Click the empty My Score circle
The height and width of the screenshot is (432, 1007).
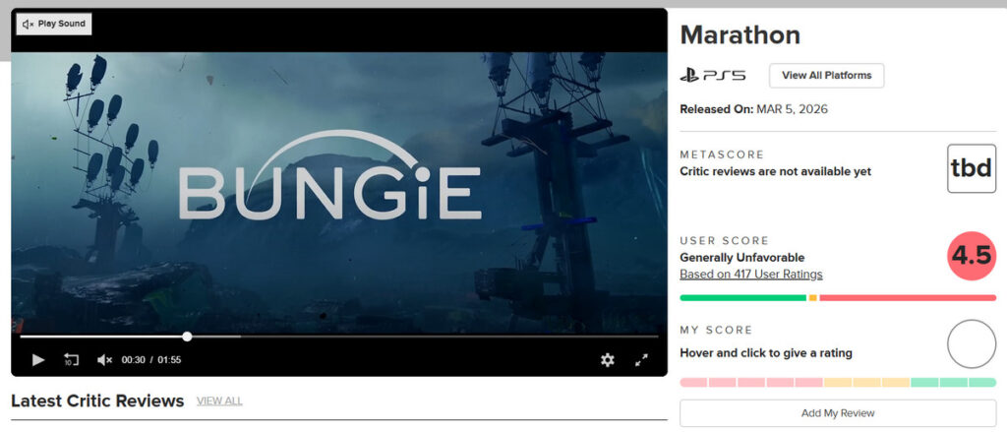[972, 344]
